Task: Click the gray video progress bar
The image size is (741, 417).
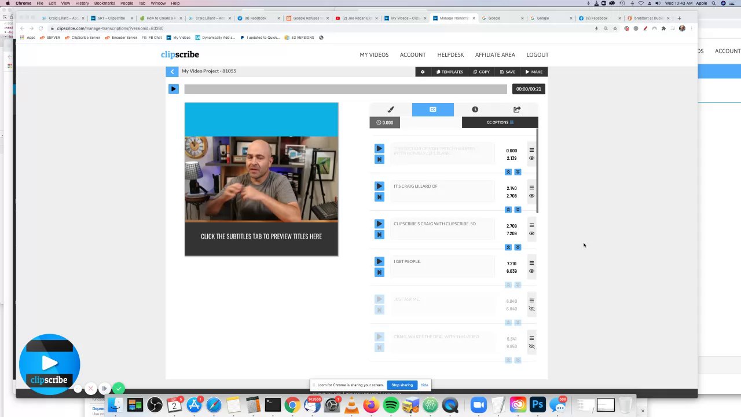Action: click(x=346, y=89)
